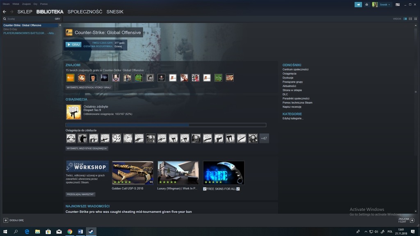The image size is (420, 236).
Task: Open the Widok menu
Action: (16, 4)
